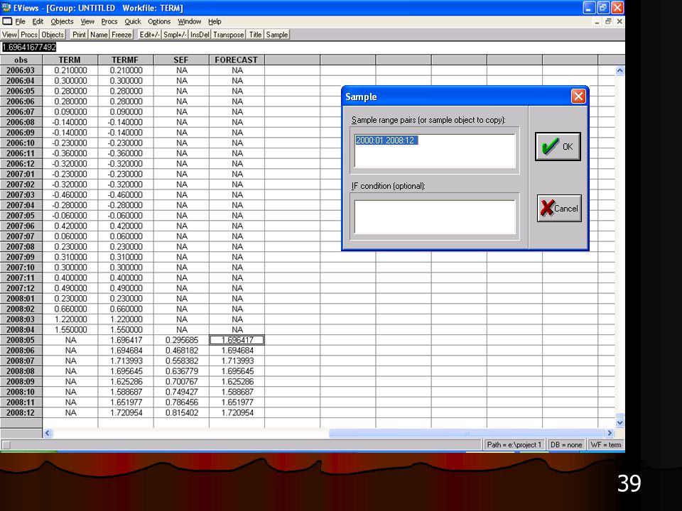Open the Options menu

coord(158,21)
